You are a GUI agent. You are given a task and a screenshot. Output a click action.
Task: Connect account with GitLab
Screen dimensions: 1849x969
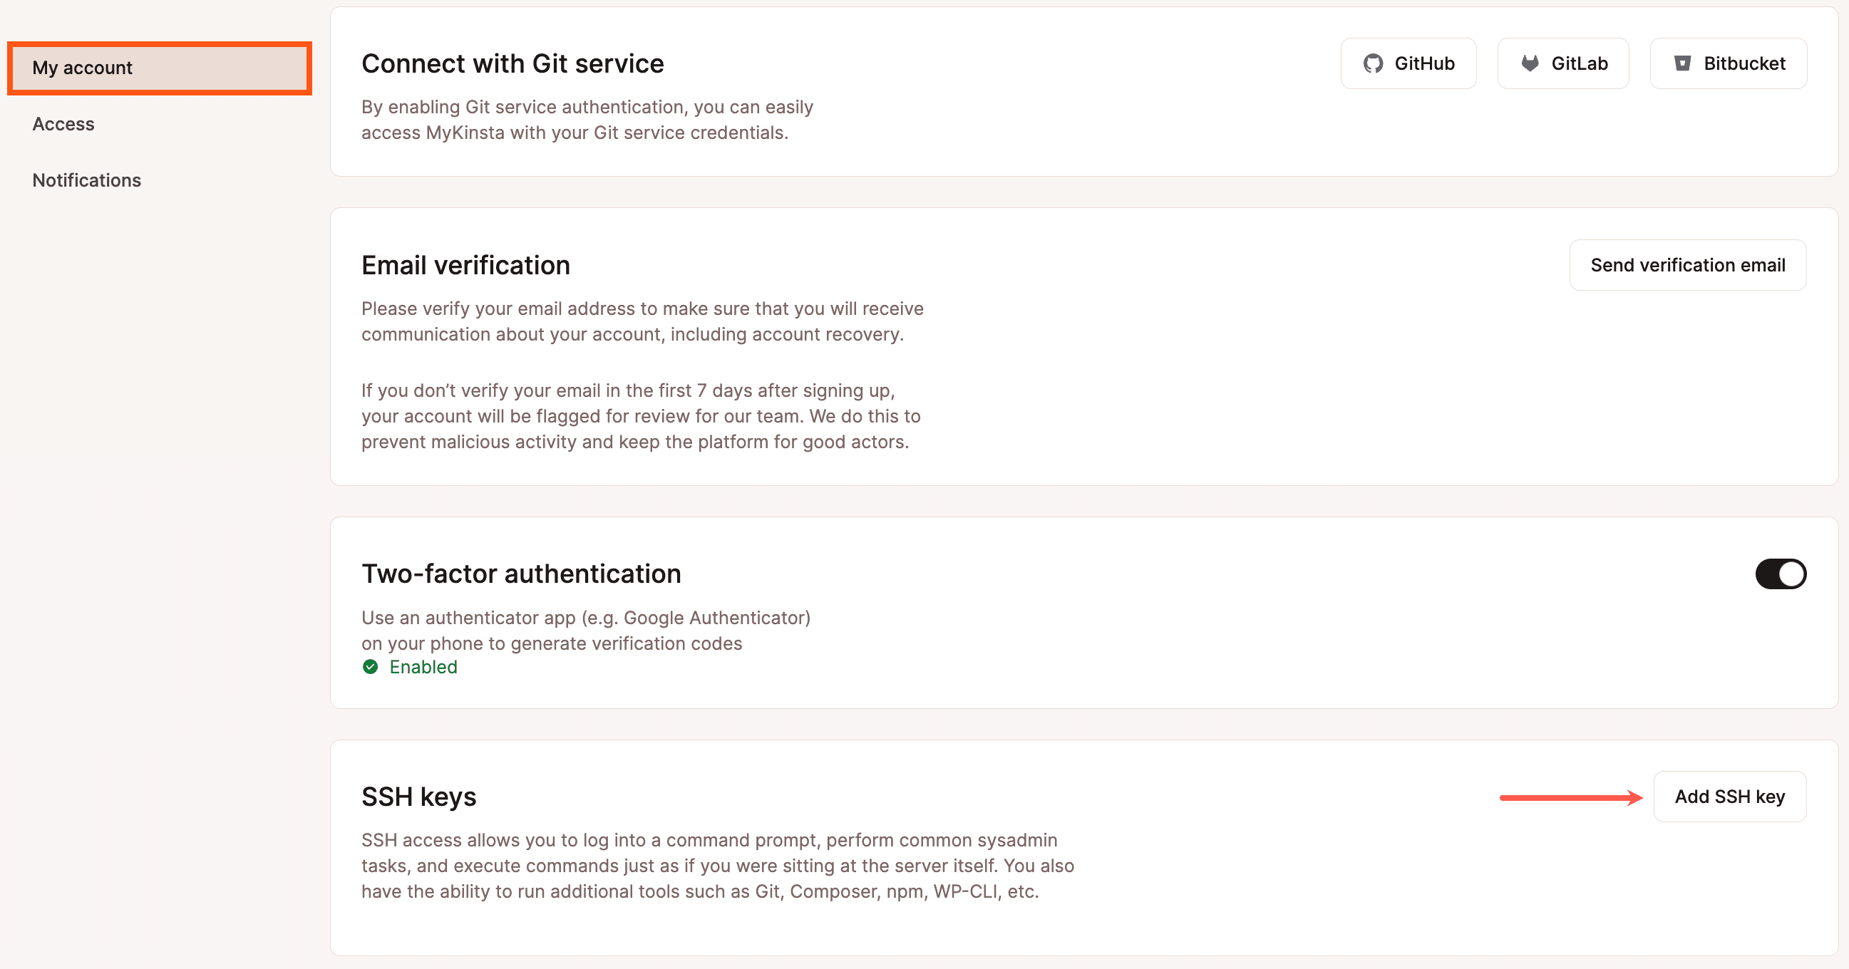pos(1563,63)
